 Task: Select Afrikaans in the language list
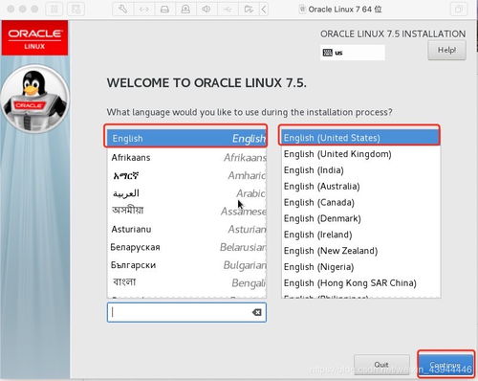(x=187, y=157)
